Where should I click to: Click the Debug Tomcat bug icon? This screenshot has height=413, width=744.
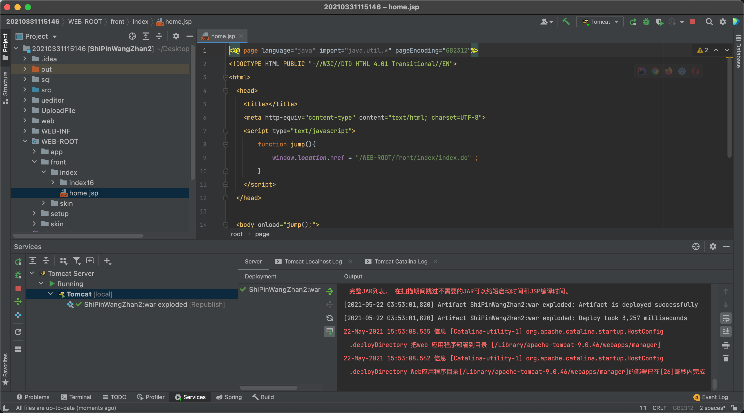(x=646, y=22)
